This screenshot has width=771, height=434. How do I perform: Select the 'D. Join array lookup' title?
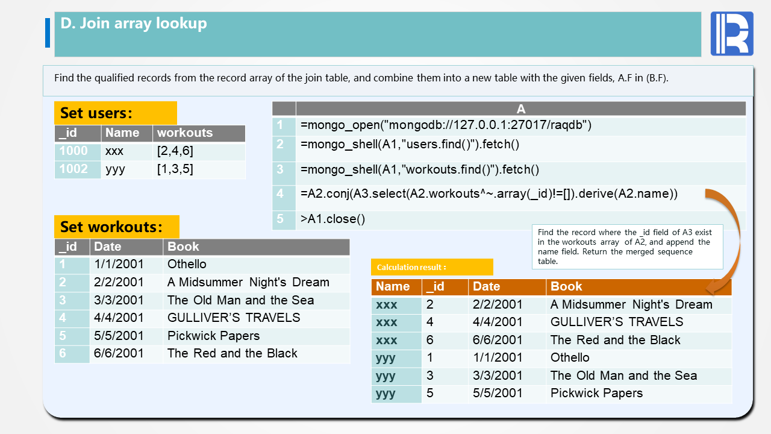(x=134, y=24)
